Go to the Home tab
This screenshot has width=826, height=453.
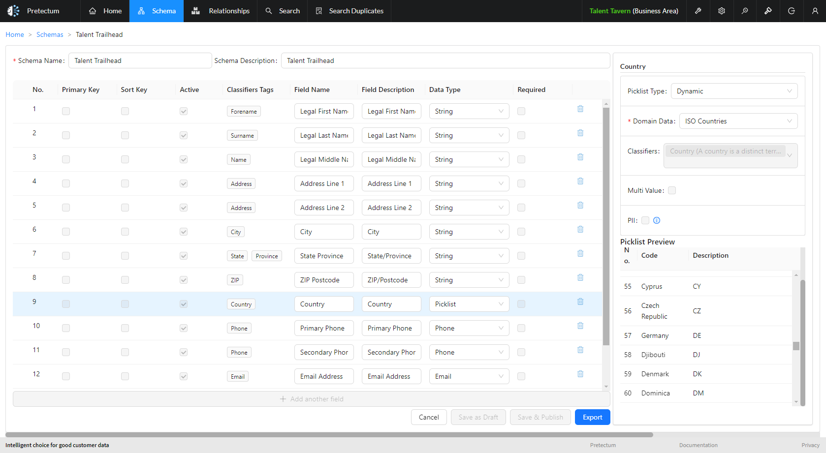105,11
